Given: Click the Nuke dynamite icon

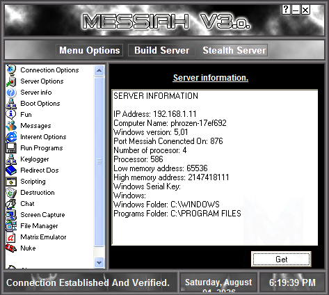Looking at the screenshot, I should click(11, 248).
